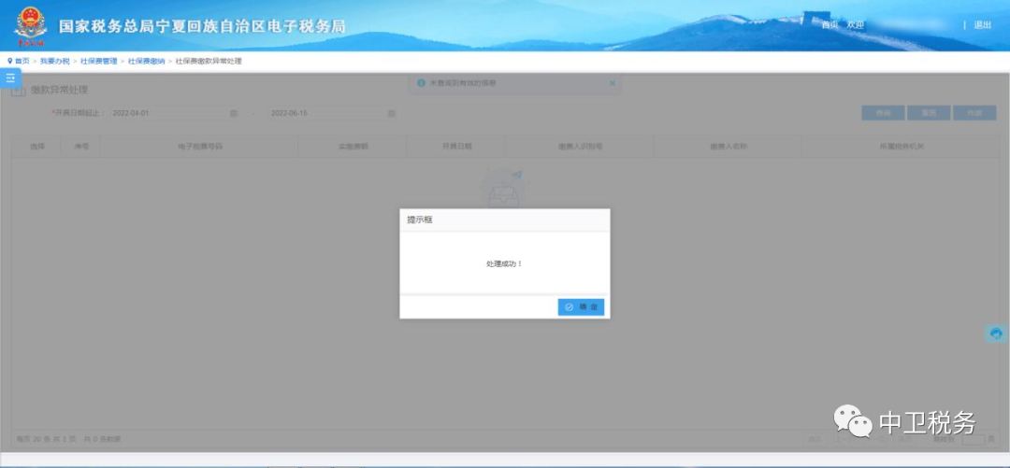Open calendar picker for the end date
Viewport: 1010px width, 468px height.
tap(392, 113)
